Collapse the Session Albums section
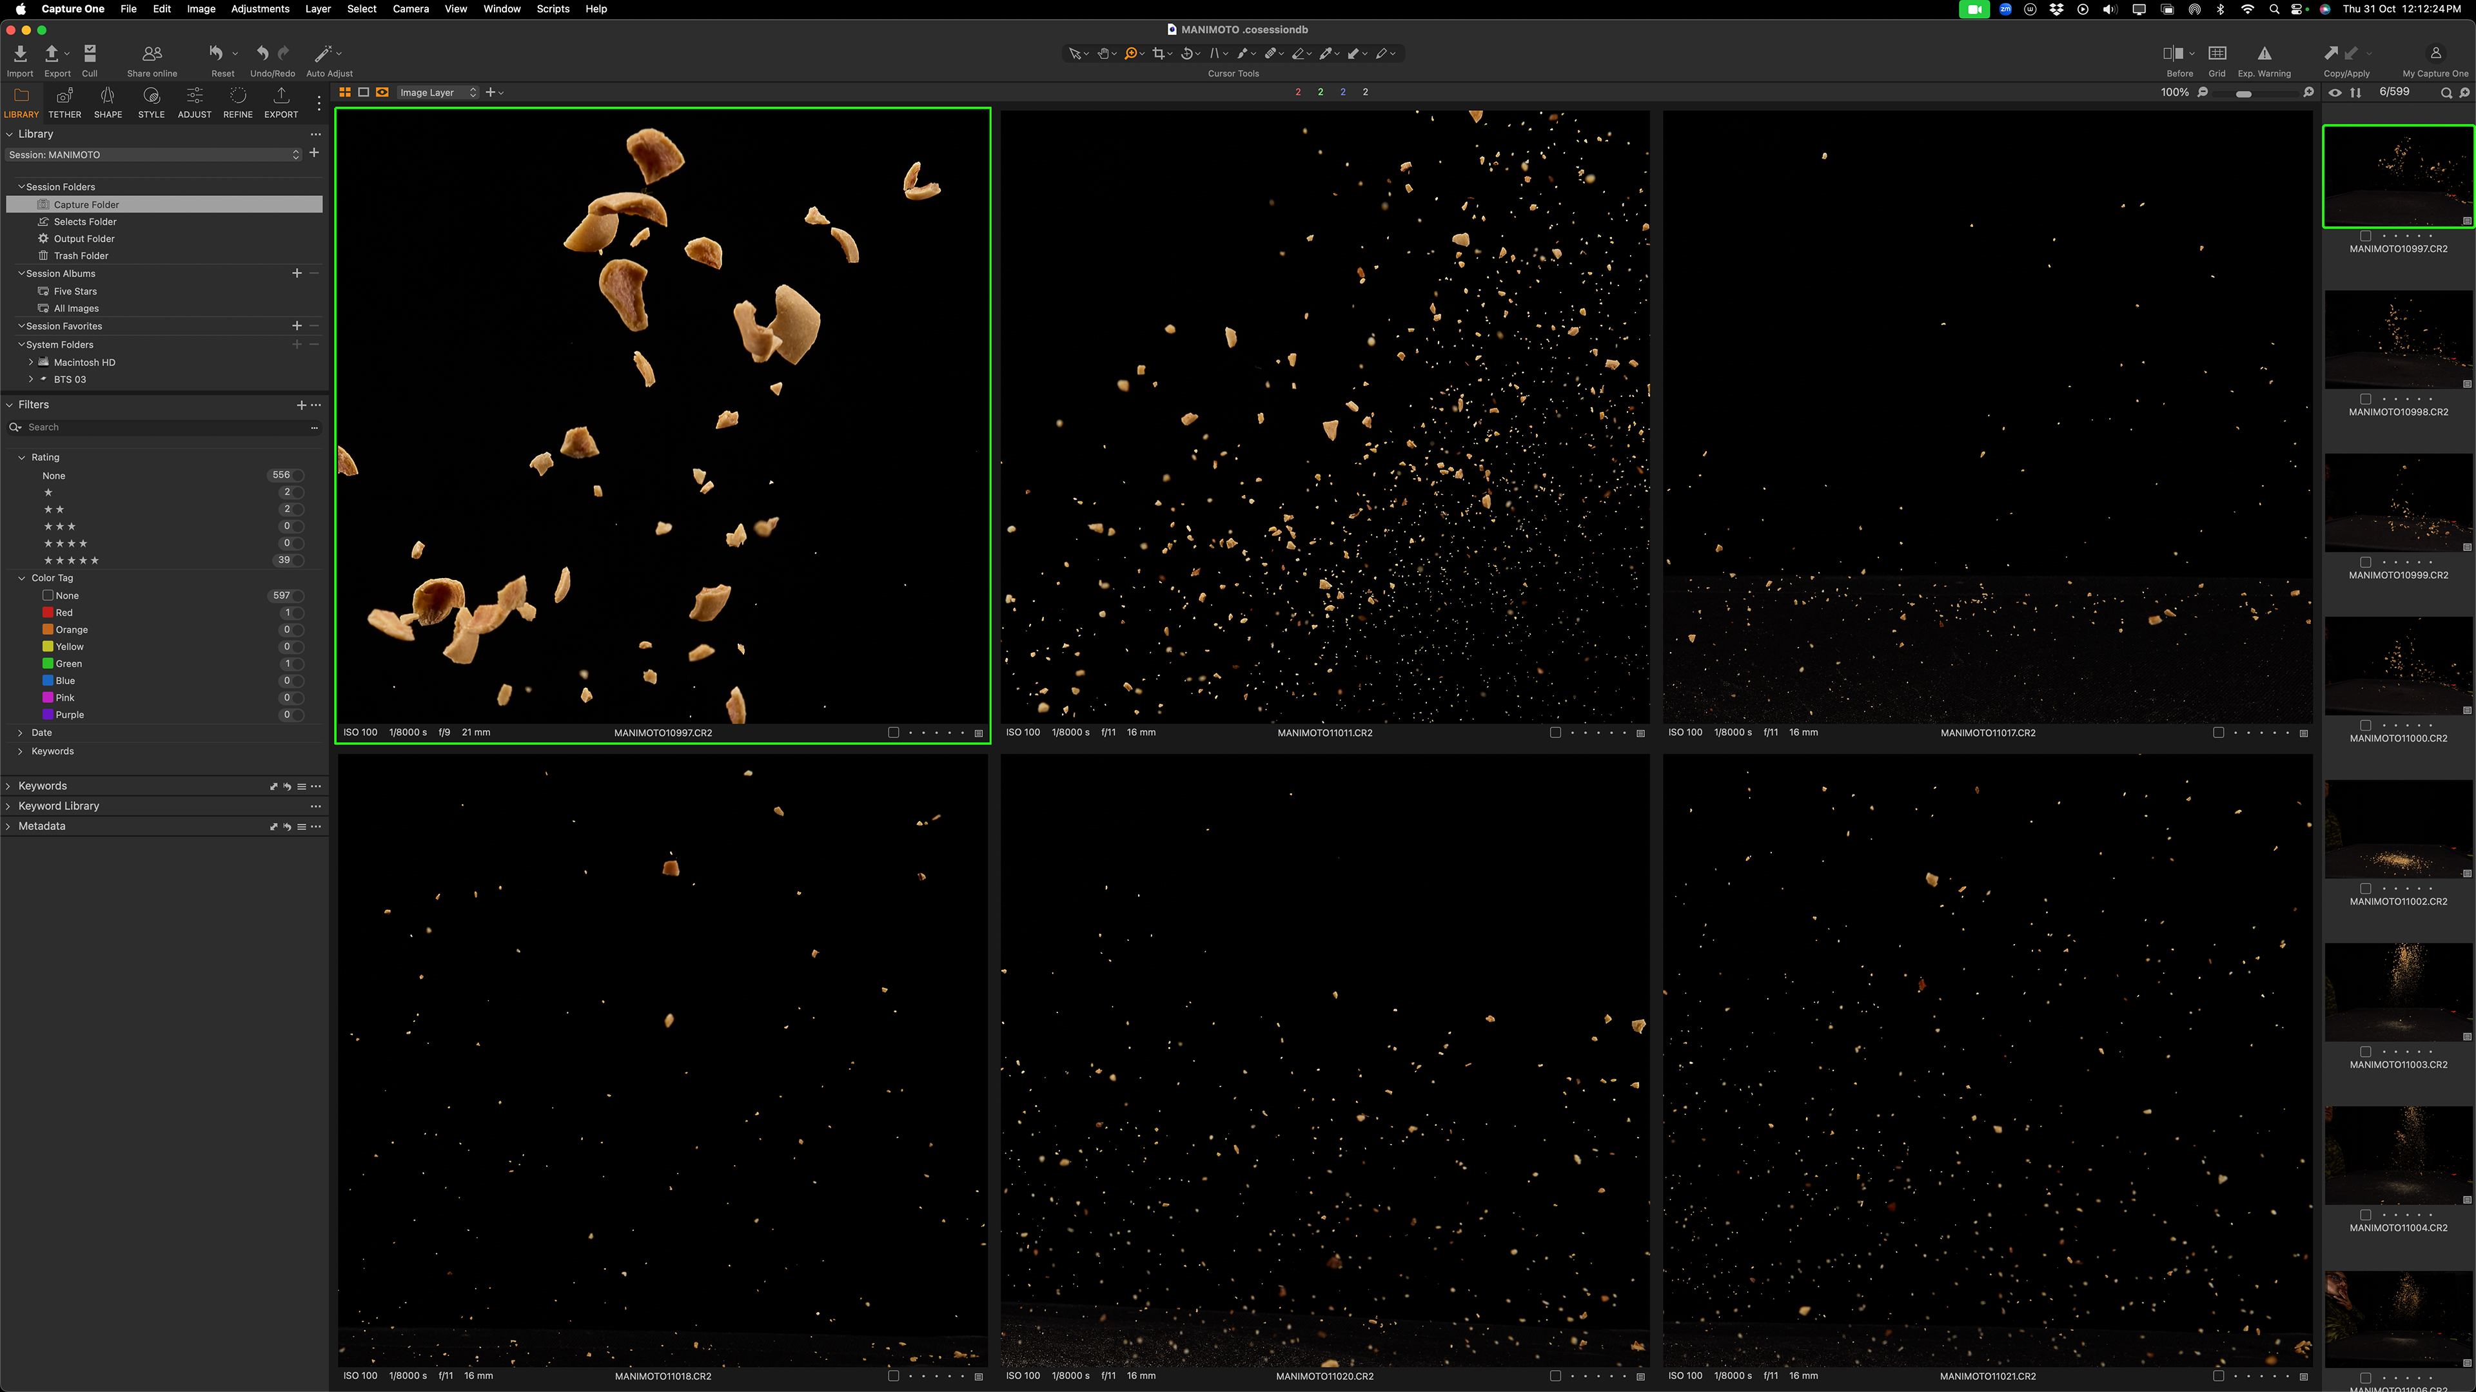This screenshot has width=2476, height=1392. [x=21, y=274]
